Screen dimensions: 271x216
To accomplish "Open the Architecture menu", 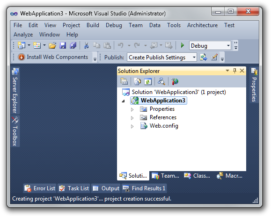I will pyautogui.click(x=202, y=25).
